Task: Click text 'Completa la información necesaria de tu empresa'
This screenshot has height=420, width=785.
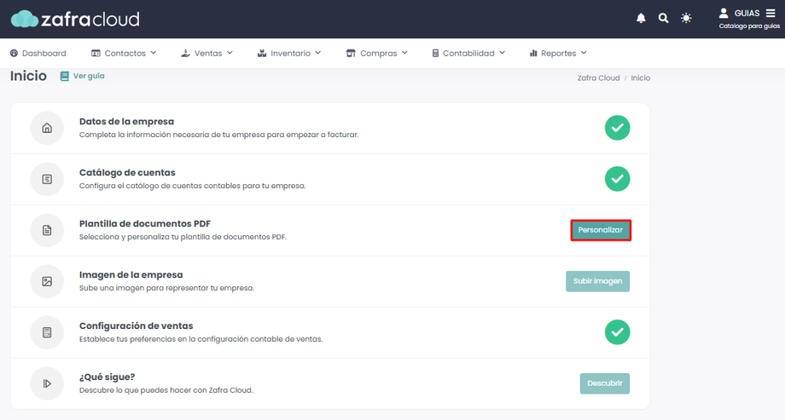Action: pyautogui.click(x=172, y=135)
